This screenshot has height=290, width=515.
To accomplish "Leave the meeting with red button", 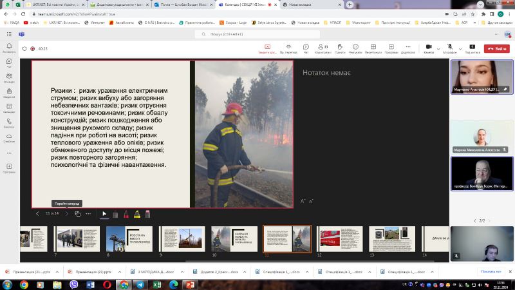I will (496, 49).
